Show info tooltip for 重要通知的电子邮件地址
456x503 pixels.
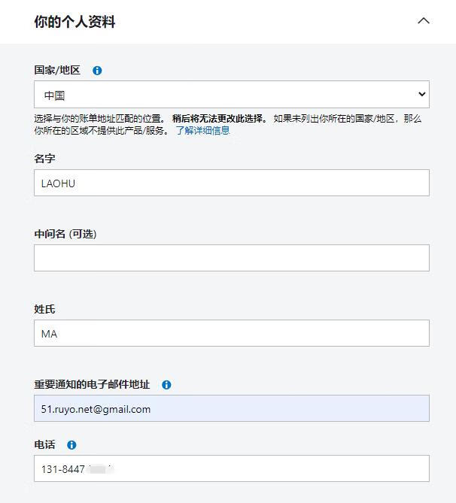(166, 385)
